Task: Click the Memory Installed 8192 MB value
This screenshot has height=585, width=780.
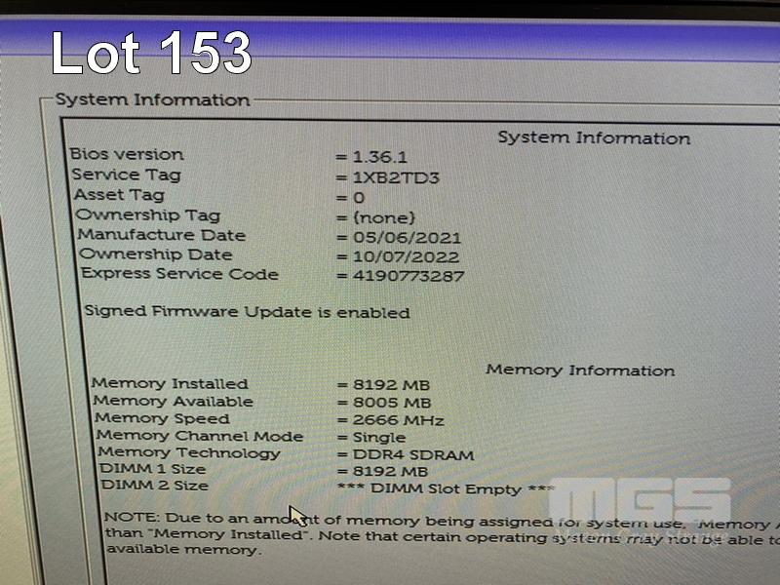Action: pyautogui.click(x=391, y=385)
